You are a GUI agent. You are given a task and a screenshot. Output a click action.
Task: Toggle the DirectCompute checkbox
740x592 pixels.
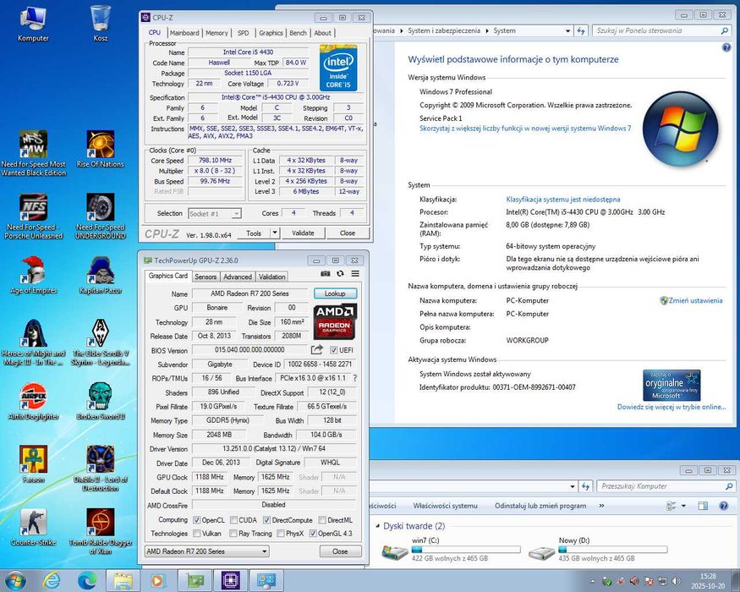click(x=266, y=520)
